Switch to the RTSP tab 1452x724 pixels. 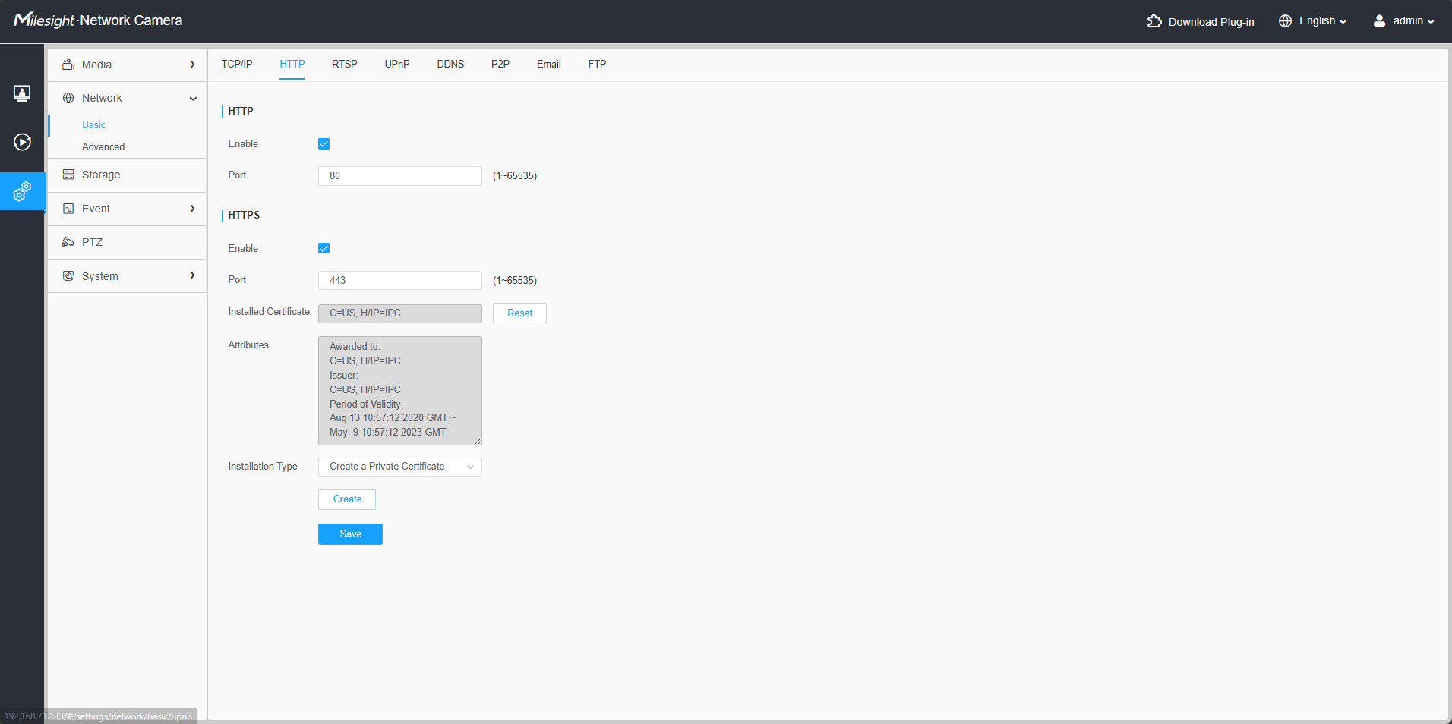[x=344, y=64]
